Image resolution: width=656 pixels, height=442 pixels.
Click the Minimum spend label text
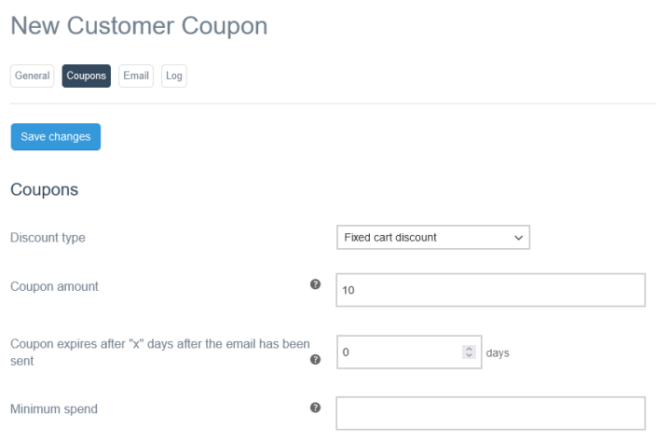[53, 408]
